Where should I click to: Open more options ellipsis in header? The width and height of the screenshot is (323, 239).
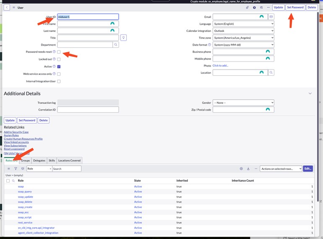[x=268, y=8]
